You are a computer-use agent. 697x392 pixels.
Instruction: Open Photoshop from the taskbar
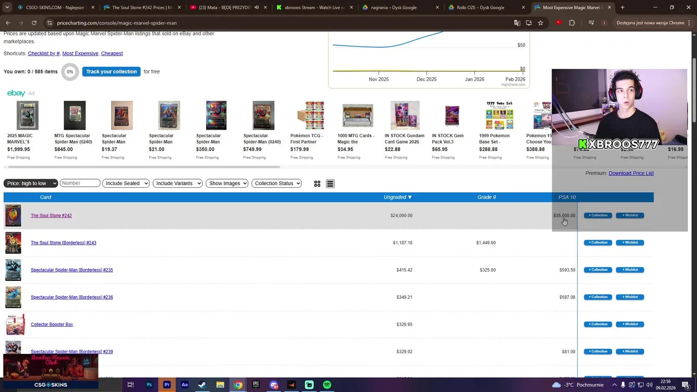pyautogui.click(x=149, y=385)
